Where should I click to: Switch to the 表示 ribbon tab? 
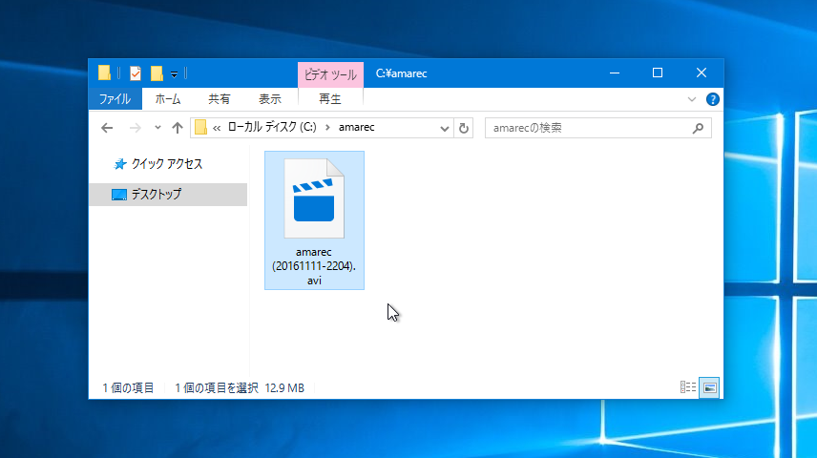[270, 99]
